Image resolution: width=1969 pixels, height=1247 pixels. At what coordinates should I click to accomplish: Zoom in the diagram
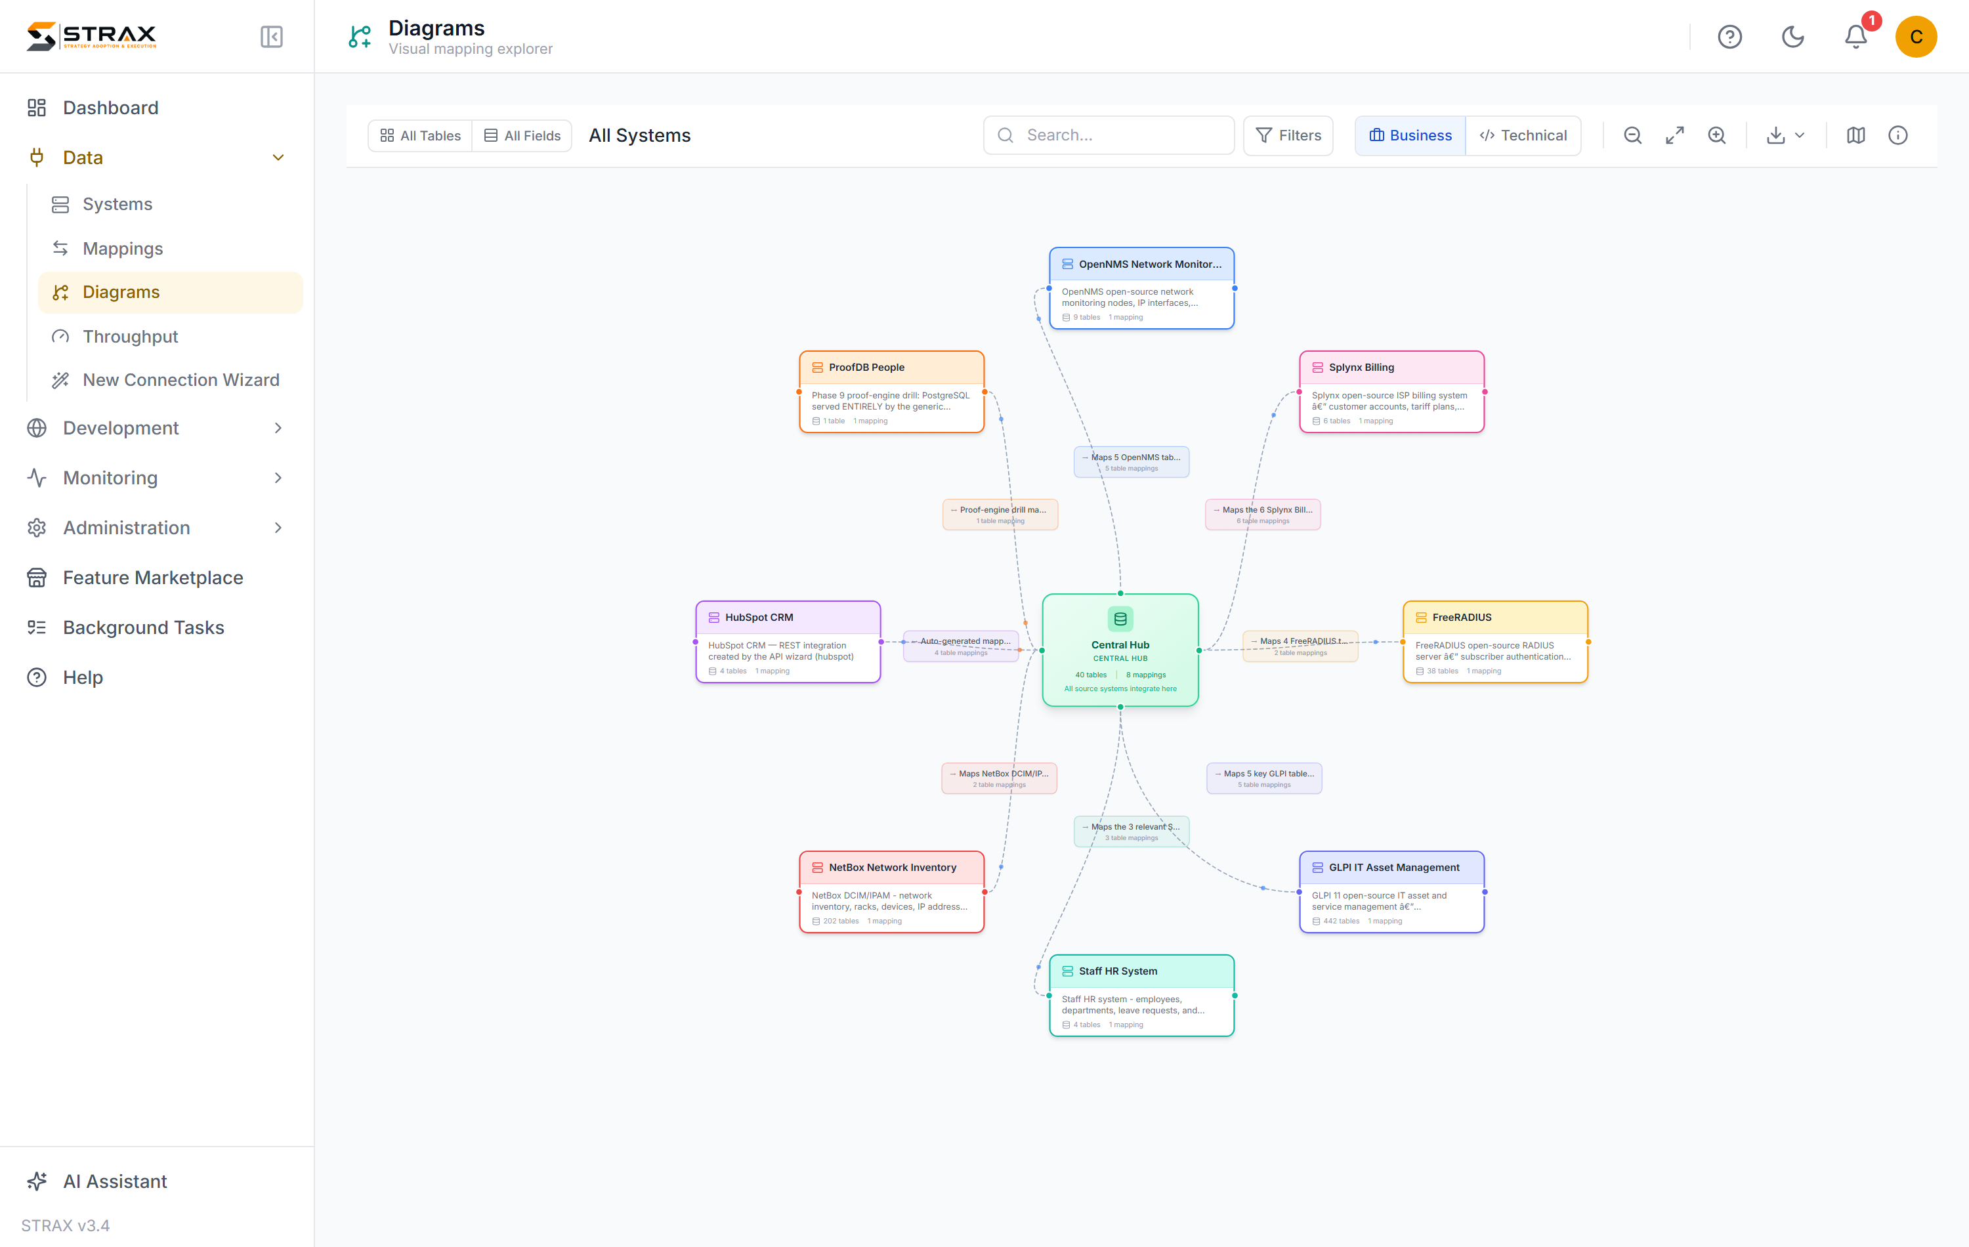tap(1716, 135)
